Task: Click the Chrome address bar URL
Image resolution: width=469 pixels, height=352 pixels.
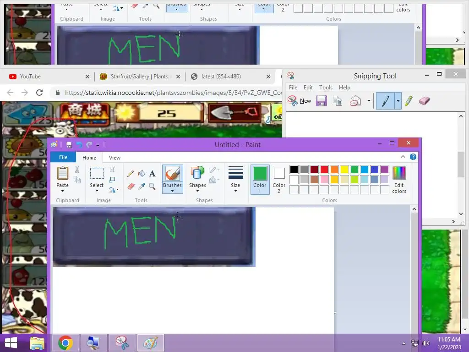Action: pos(174,93)
